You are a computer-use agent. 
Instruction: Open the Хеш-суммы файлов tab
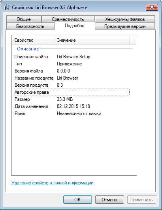(x=125, y=19)
